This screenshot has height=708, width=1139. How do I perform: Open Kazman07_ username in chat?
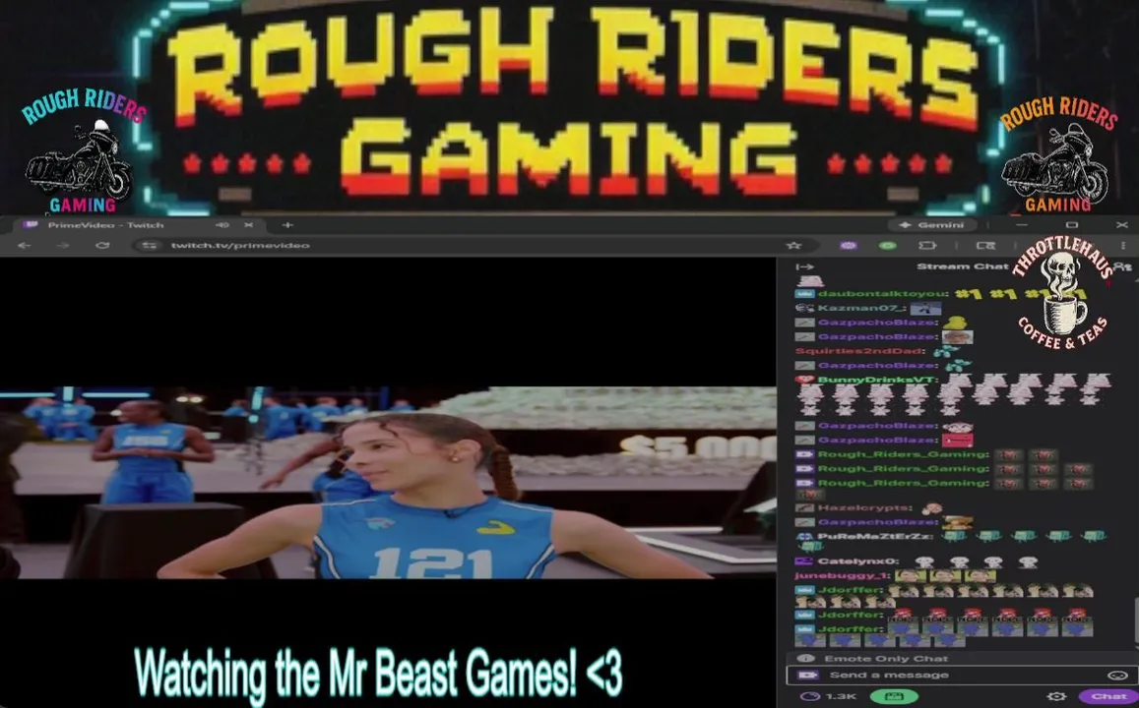tap(859, 309)
